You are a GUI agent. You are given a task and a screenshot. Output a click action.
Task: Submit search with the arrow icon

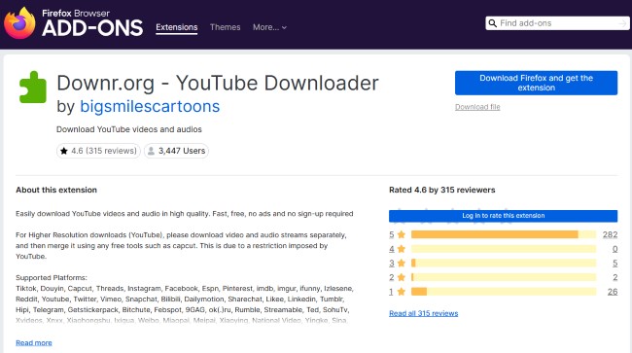[x=622, y=23]
